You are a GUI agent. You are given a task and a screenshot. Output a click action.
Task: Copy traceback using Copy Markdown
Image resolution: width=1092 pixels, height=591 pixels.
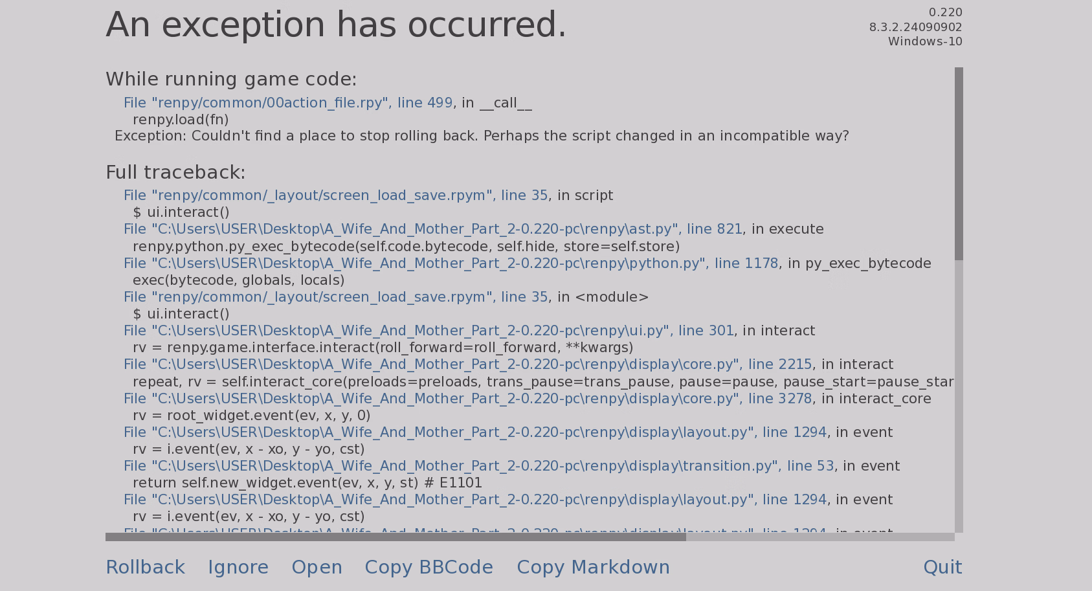coord(593,567)
